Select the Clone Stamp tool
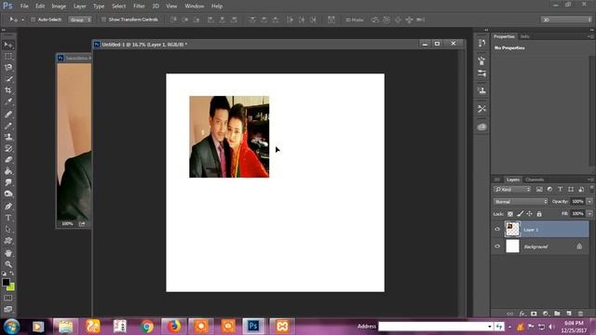Image resolution: width=596 pixels, height=335 pixels. [8, 137]
